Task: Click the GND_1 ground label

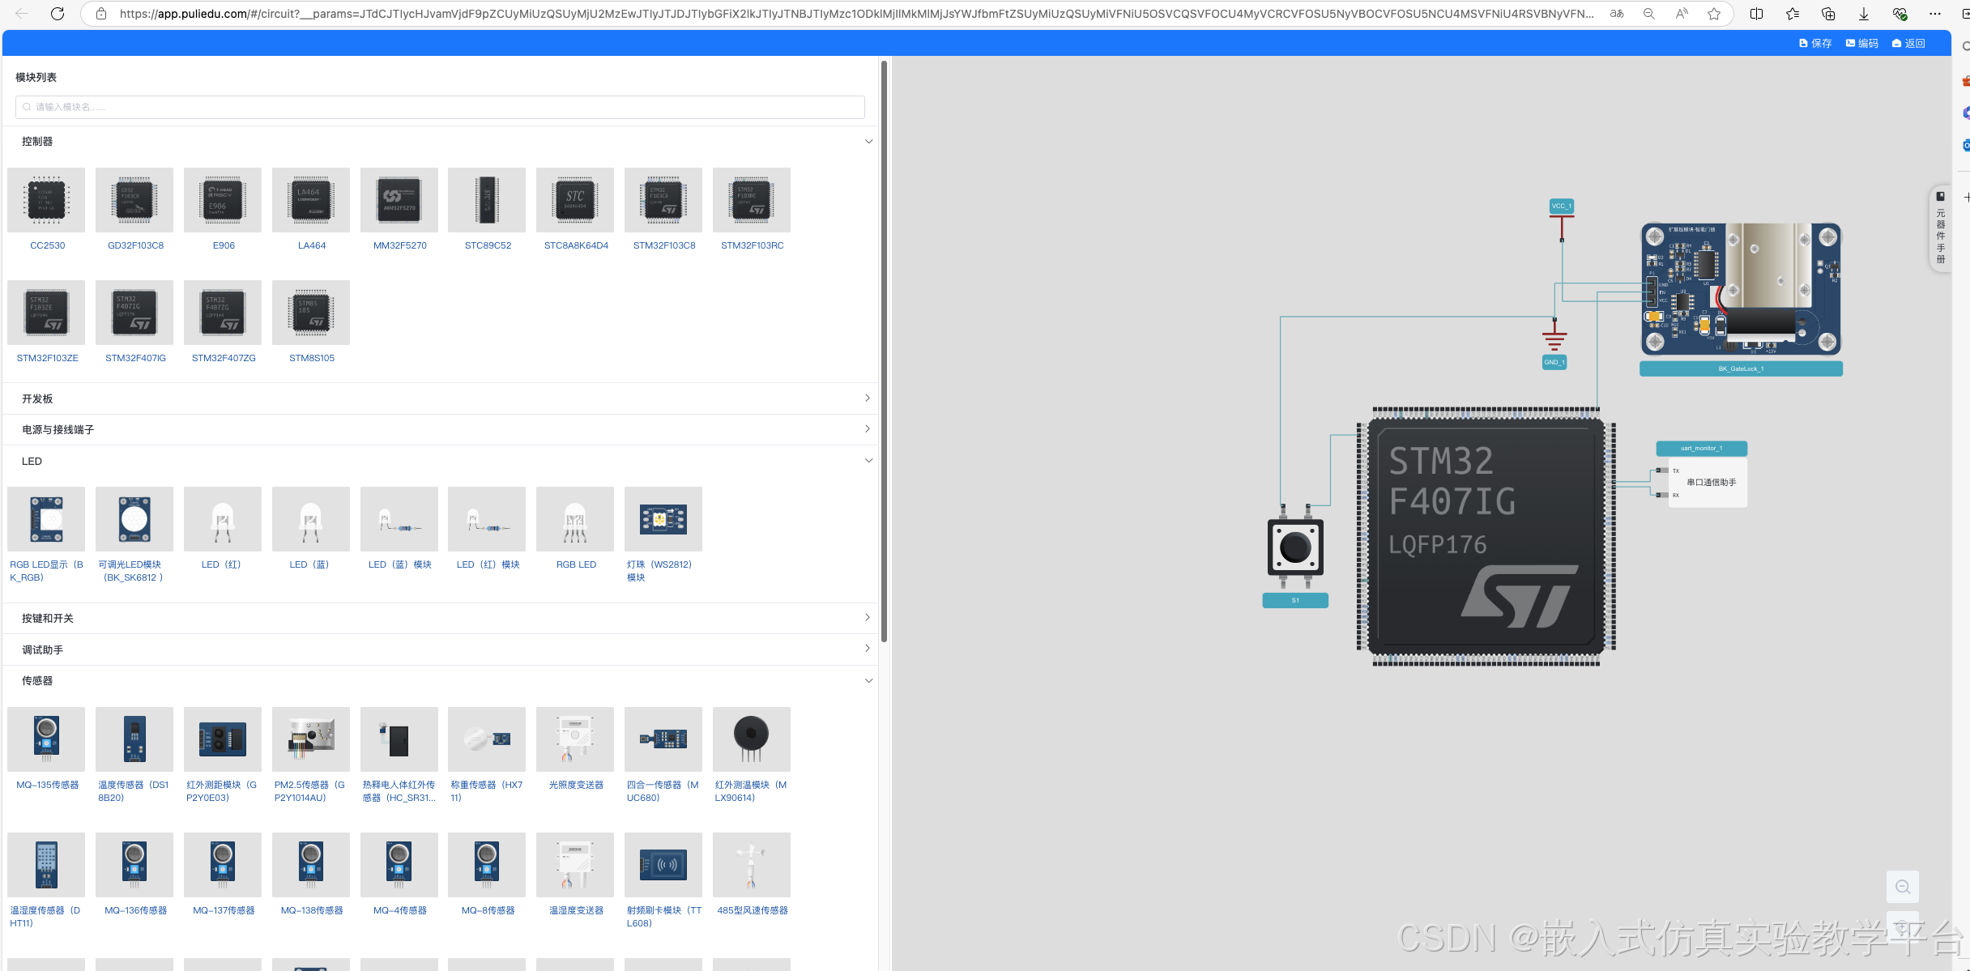Action: point(1554,362)
